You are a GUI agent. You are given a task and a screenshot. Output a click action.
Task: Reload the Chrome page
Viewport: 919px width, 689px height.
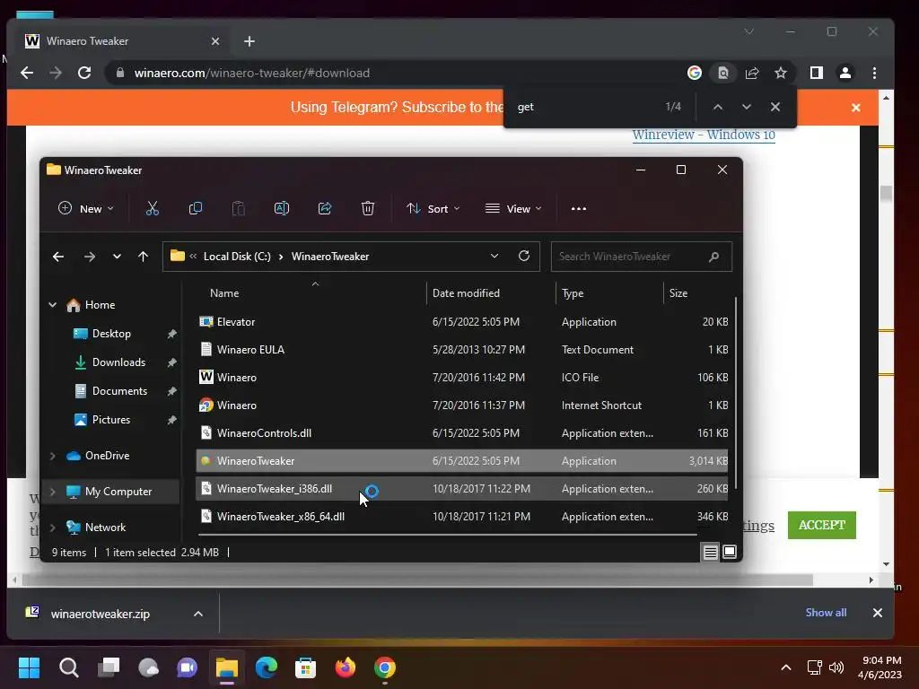click(x=84, y=73)
